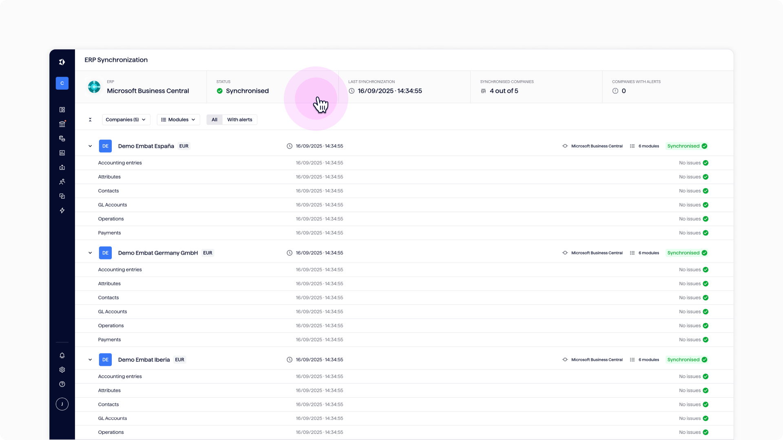
Task: Open the contacts people icon in sidebar
Action: tap(62, 182)
